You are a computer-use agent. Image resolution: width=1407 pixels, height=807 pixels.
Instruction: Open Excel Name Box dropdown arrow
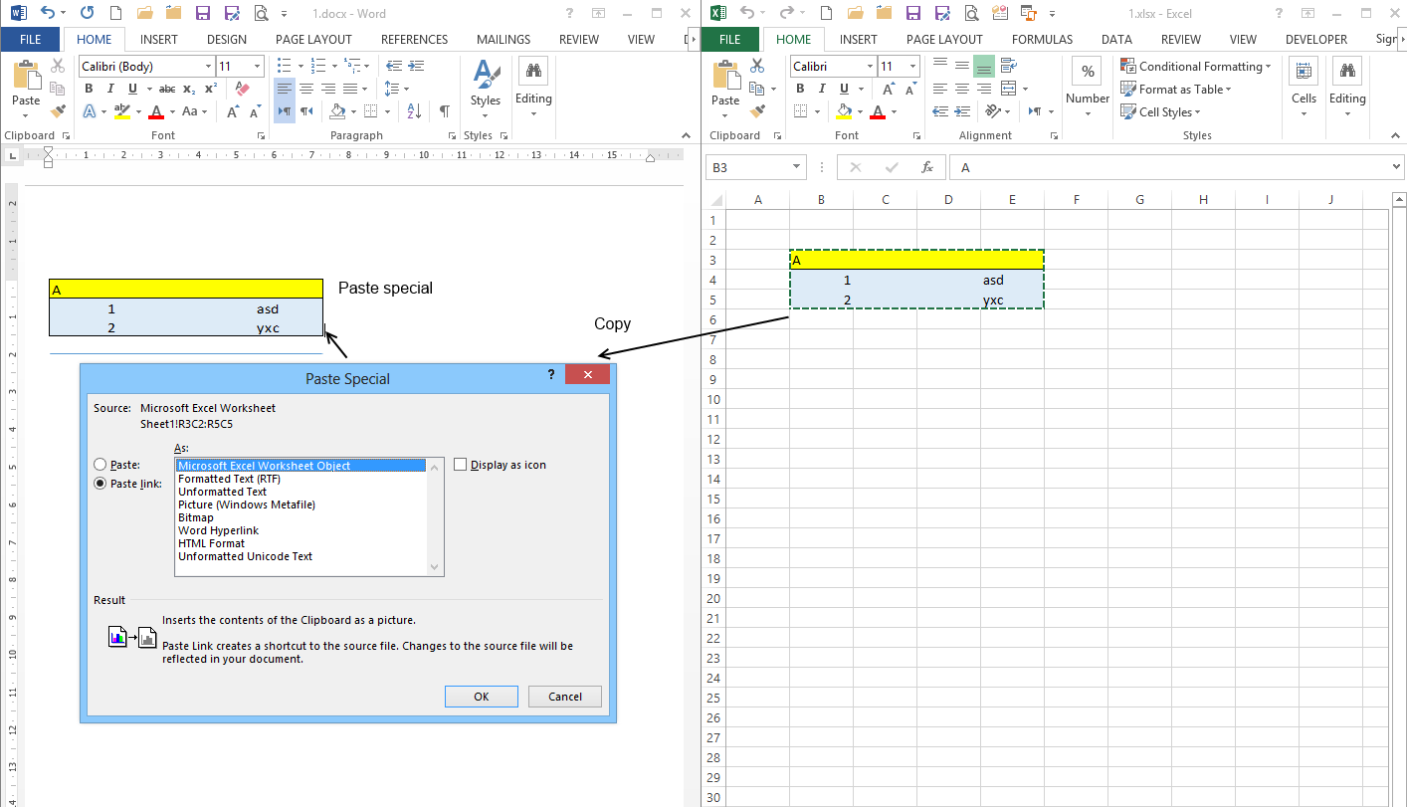click(797, 167)
